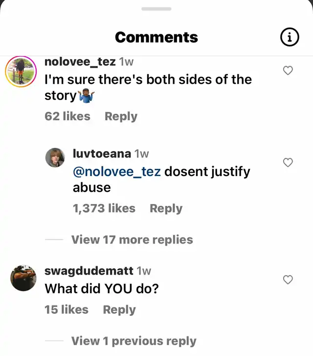313x356 pixels.
Task: Open the luvtoeana username
Action: 102,153
